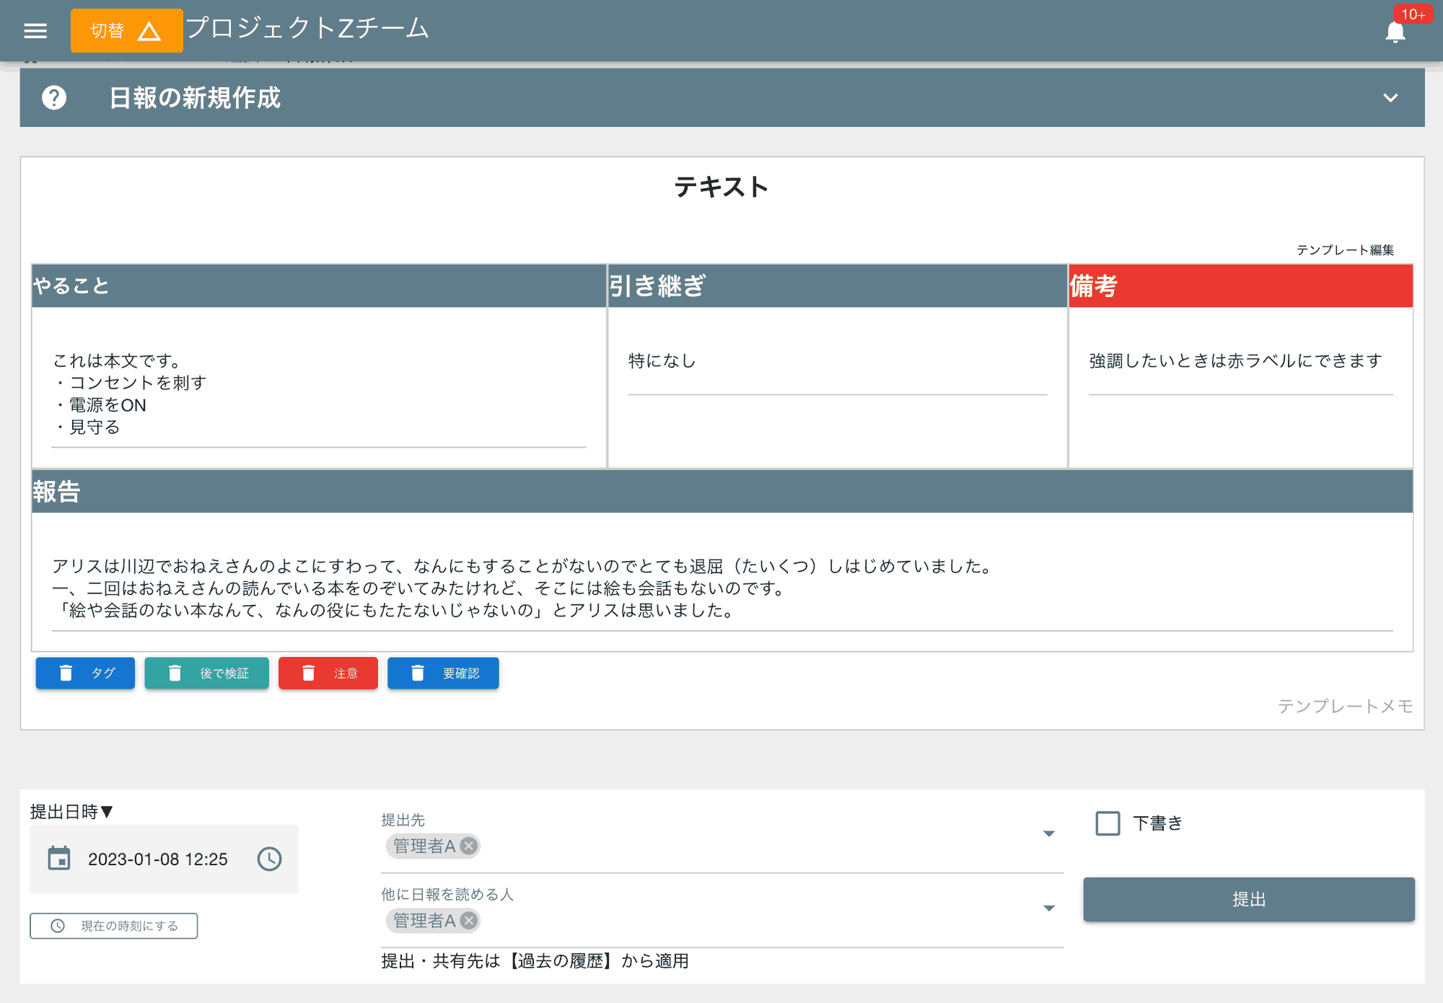Delete the 注意 tag with its trash icon
Image resolution: width=1443 pixels, height=1003 pixels.
tap(309, 673)
